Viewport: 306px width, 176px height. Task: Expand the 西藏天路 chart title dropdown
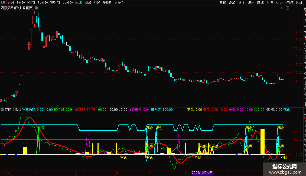[36, 8]
